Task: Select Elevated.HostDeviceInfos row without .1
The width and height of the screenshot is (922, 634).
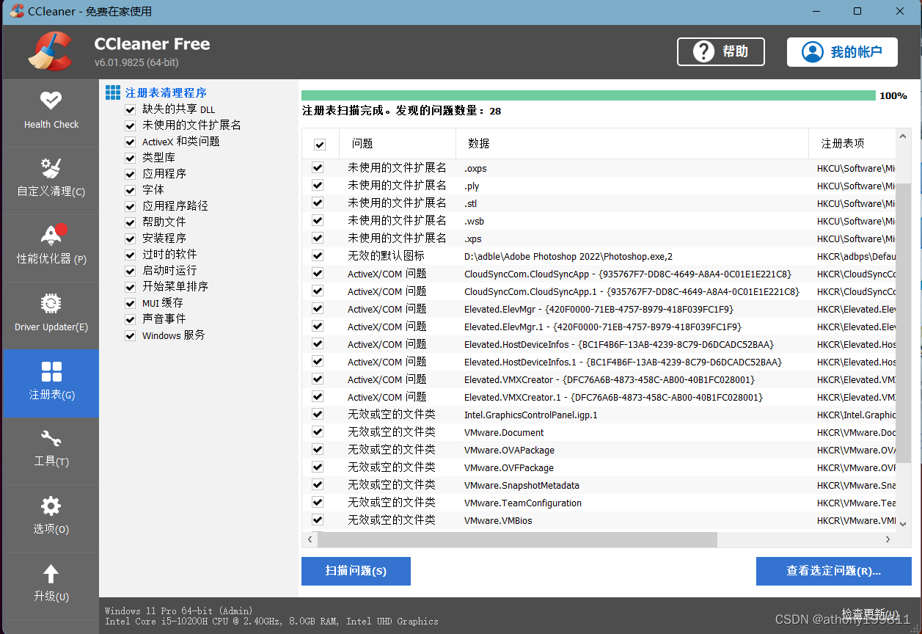Action: click(599, 344)
